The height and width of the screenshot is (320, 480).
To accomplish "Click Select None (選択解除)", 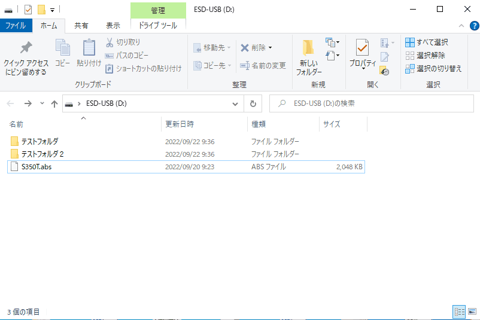I will point(425,56).
